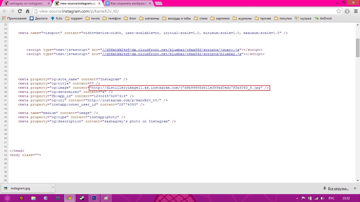This screenshot has width=360, height=202.
Task: Close the view-source tab
Action: 99,3
